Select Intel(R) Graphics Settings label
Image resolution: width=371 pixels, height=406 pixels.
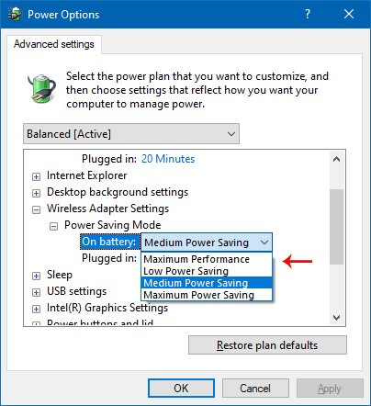(107, 308)
